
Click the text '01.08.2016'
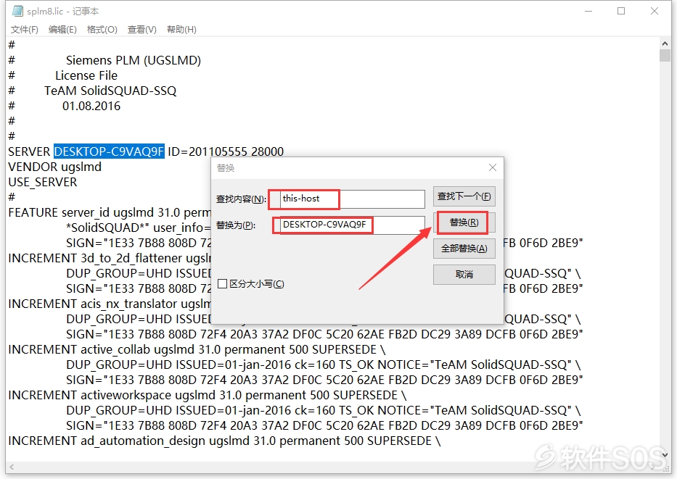click(91, 106)
